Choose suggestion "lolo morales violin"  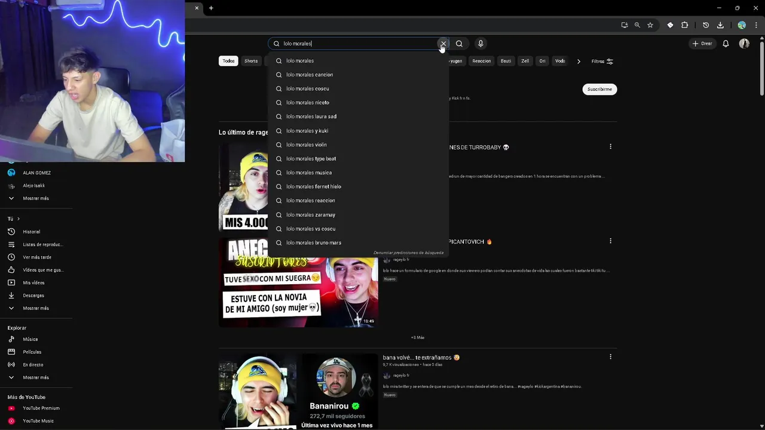(358, 145)
